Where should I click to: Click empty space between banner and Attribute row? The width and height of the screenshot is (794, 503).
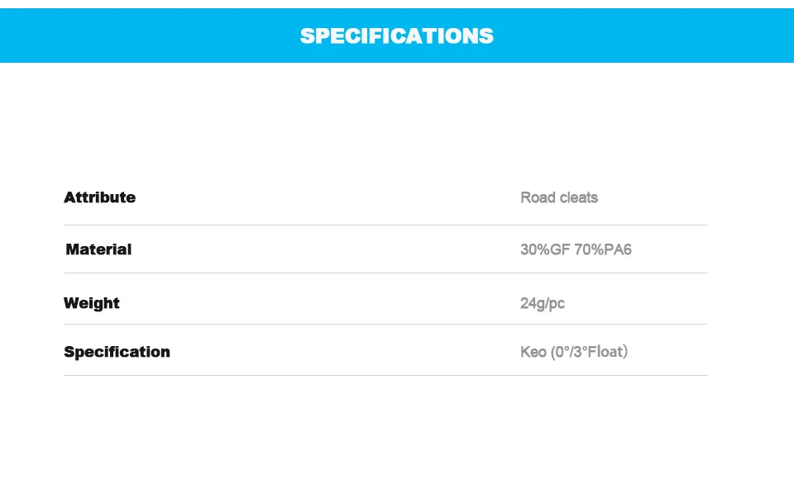pyautogui.click(x=396, y=121)
